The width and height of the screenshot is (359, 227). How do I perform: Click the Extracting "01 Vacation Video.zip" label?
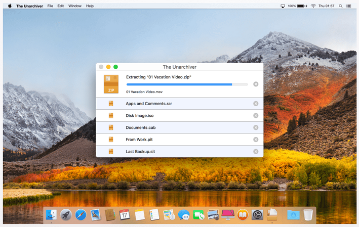tap(158, 77)
